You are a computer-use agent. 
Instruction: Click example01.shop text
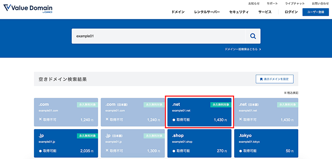click(x=182, y=142)
